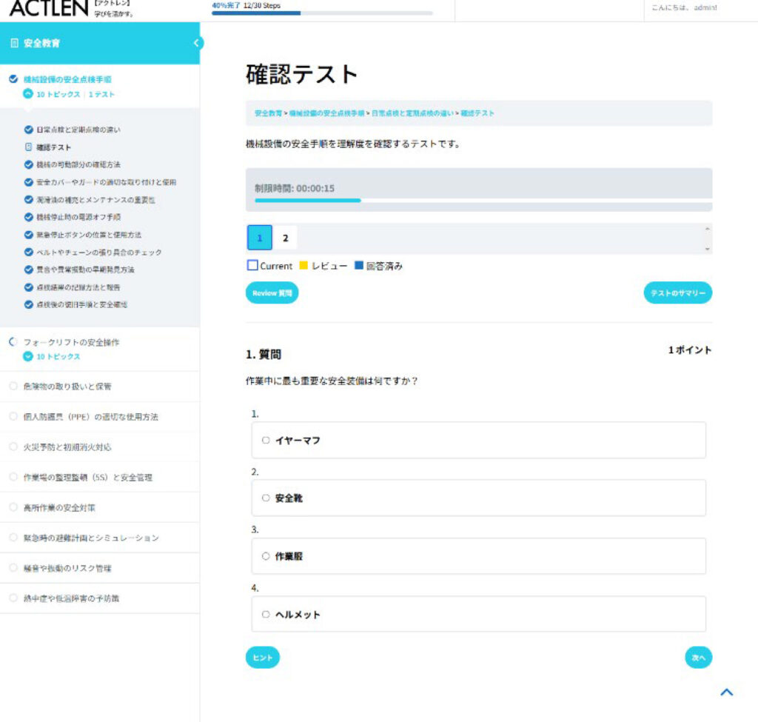Click checkmark icon of 機械停止時の電源オフ手順
This screenshot has width=758, height=722.
29,217
